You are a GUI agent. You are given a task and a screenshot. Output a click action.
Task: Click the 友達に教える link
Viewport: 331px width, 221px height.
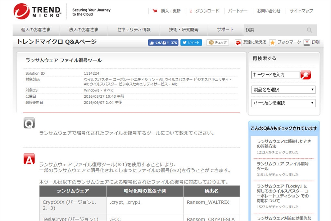tap(255, 42)
